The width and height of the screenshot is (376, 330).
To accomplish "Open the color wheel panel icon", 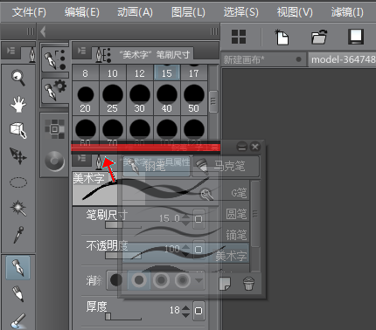I will (x=54, y=161).
